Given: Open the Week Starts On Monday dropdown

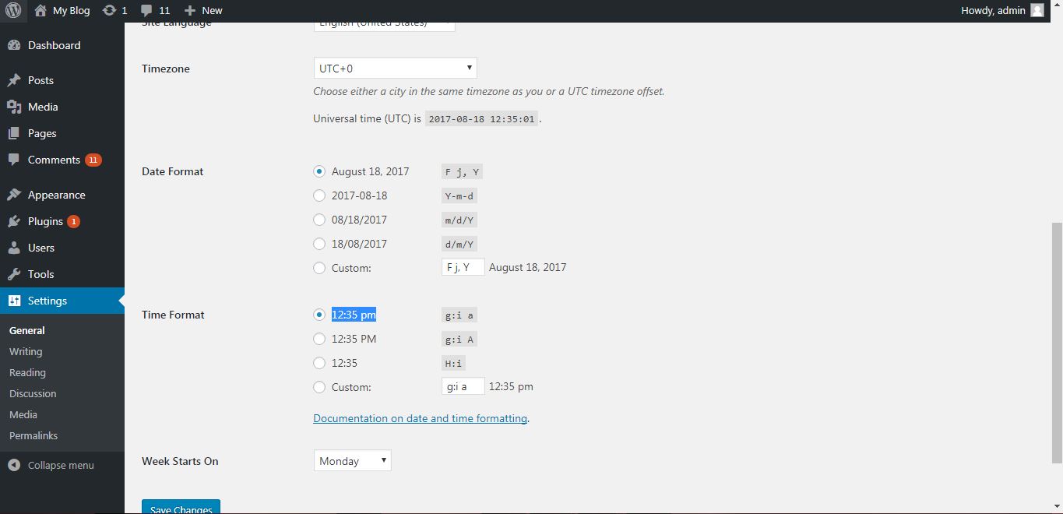Looking at the screenshot, I should coord(352,460).
